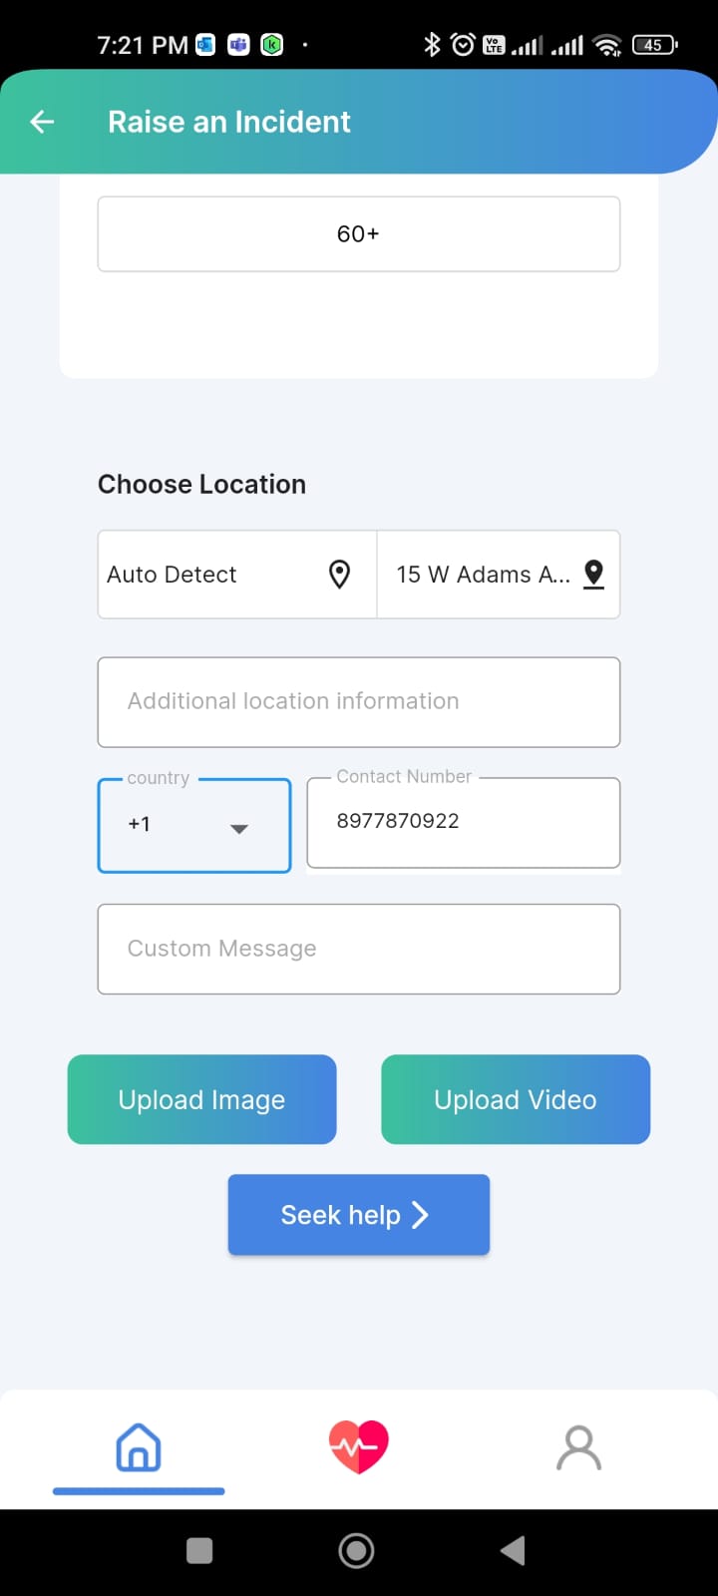Tap the country dropdown arrow

click(239, 828)
